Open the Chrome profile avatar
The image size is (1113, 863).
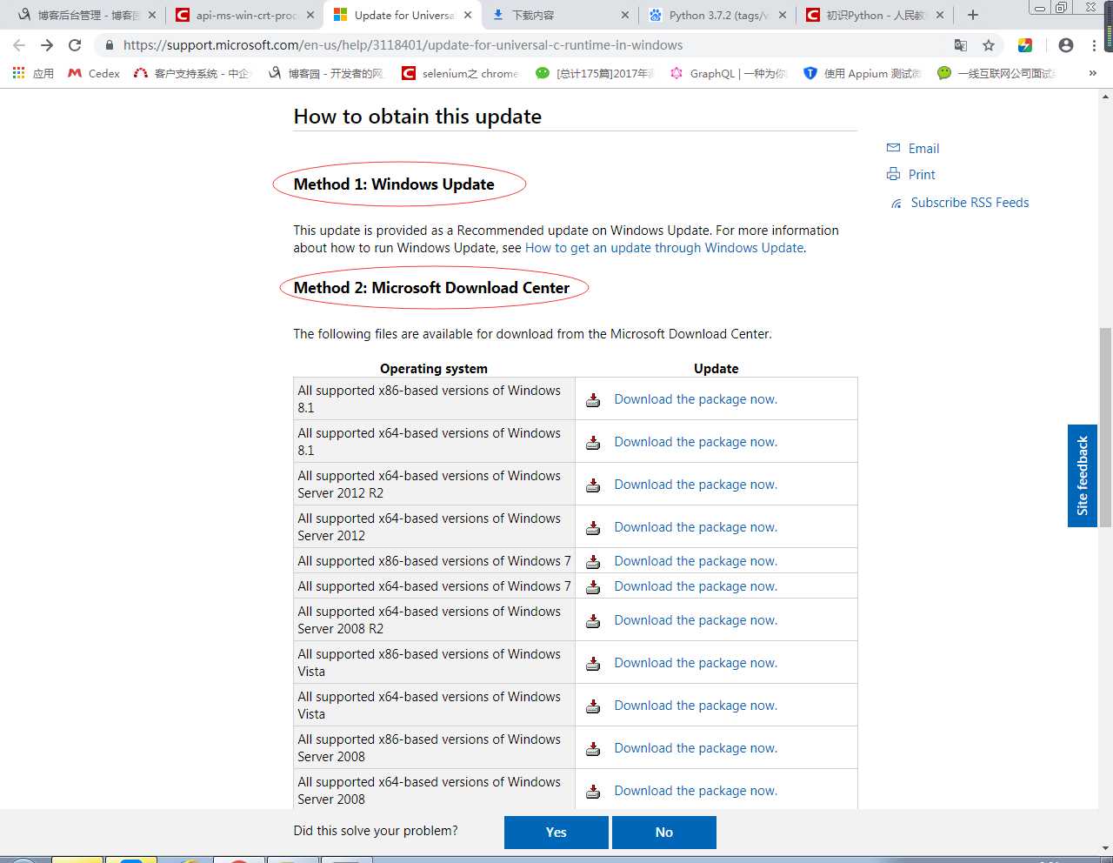tap(1066, 45)
